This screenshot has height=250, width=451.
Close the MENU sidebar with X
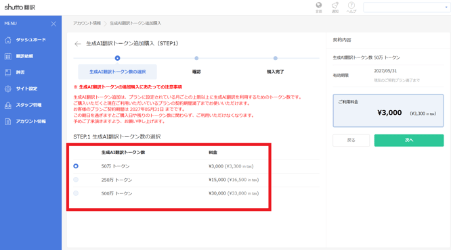pyautogui.click(x=53, y=24)
